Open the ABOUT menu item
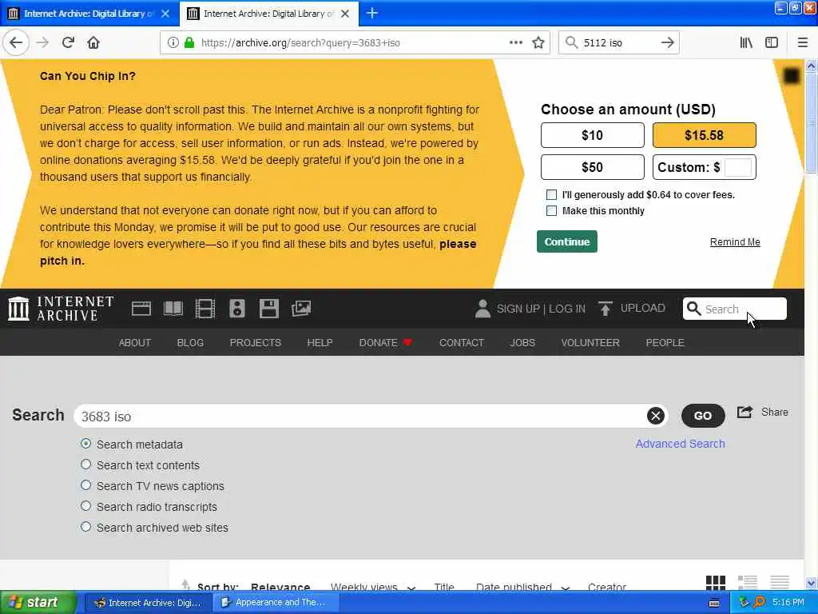This screenshot has height=614, width=818. coord(134,342)
